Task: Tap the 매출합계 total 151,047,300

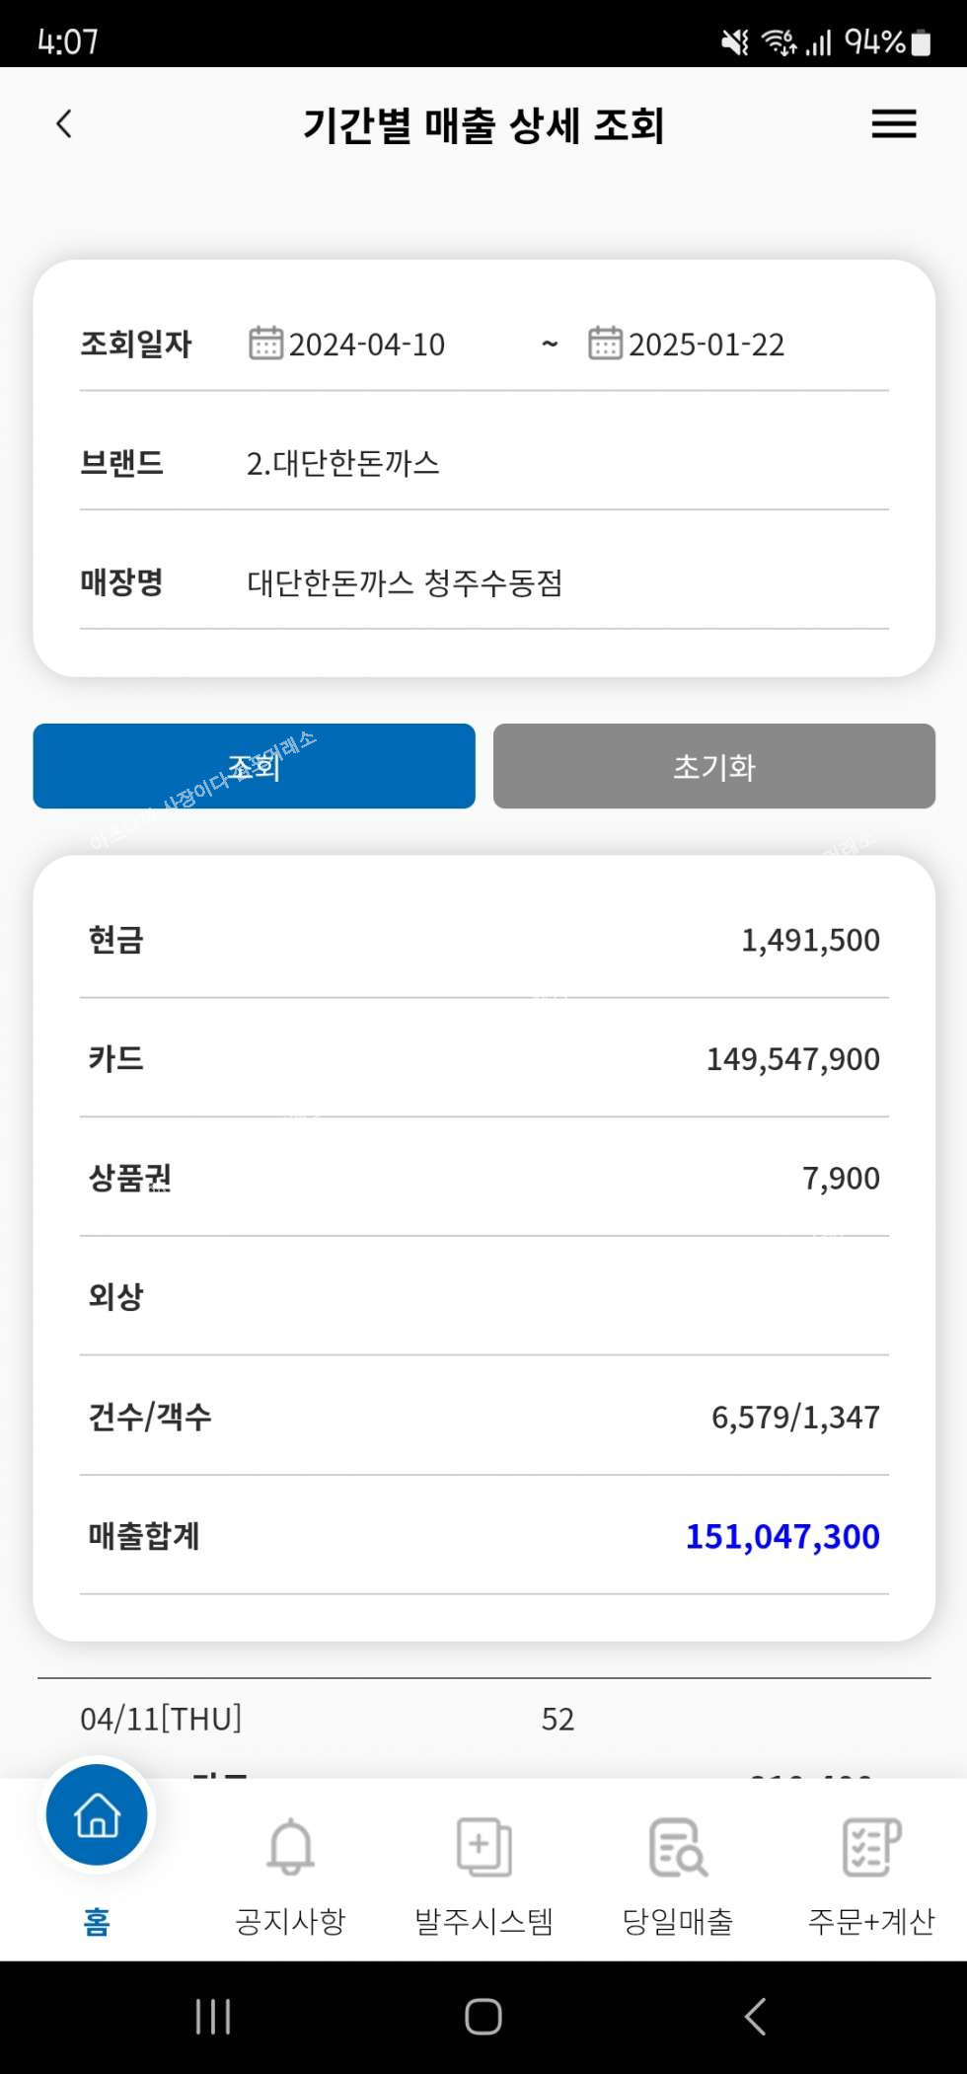Action: point(781,1536)
